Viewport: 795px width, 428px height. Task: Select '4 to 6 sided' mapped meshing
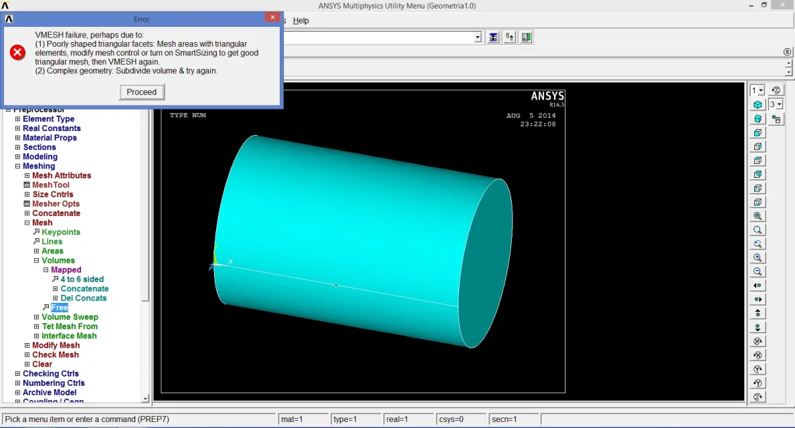[82, 280]
